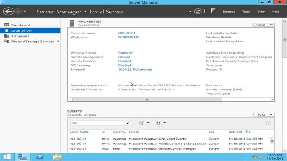Click NIC Teaming Disabled link
This screenshot has height=161, width=287.
coord(125,65)
